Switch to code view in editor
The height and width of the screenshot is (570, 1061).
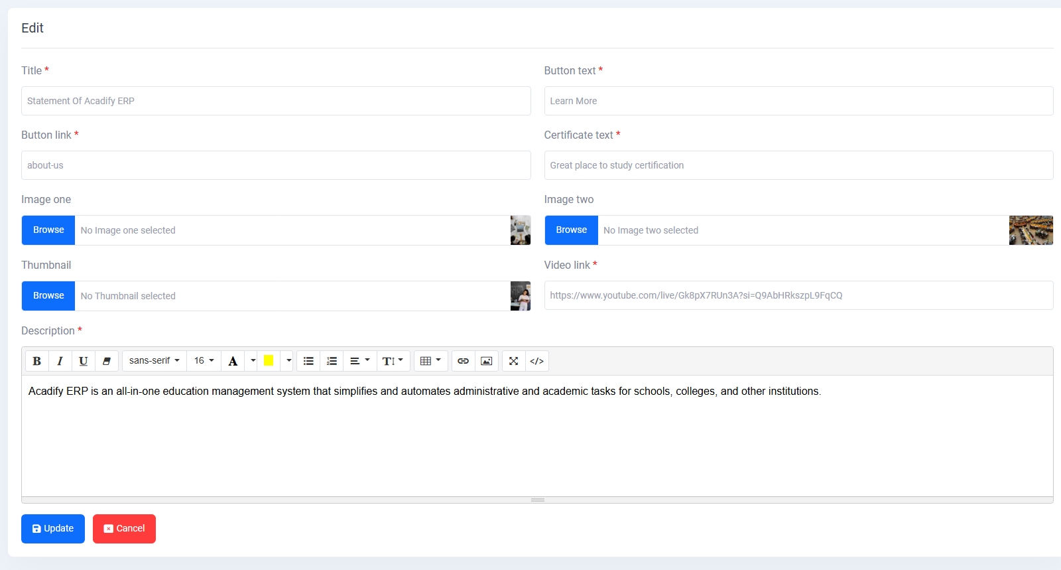(537, 361)
